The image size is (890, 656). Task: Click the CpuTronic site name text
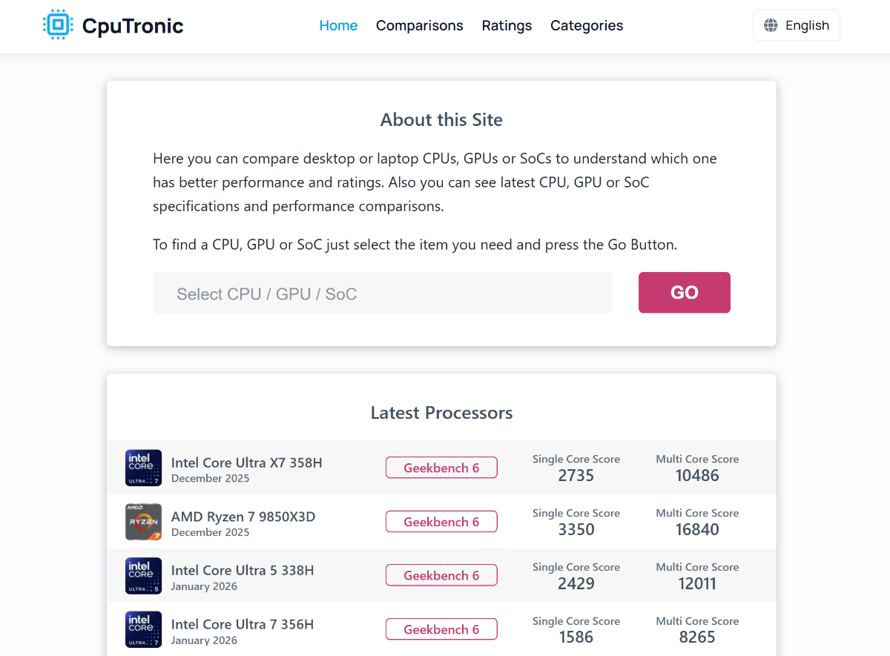pyautogui.click(x=133, y=26)
